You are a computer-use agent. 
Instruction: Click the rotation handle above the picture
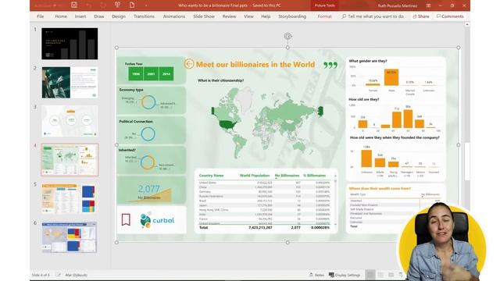point(287,36)
